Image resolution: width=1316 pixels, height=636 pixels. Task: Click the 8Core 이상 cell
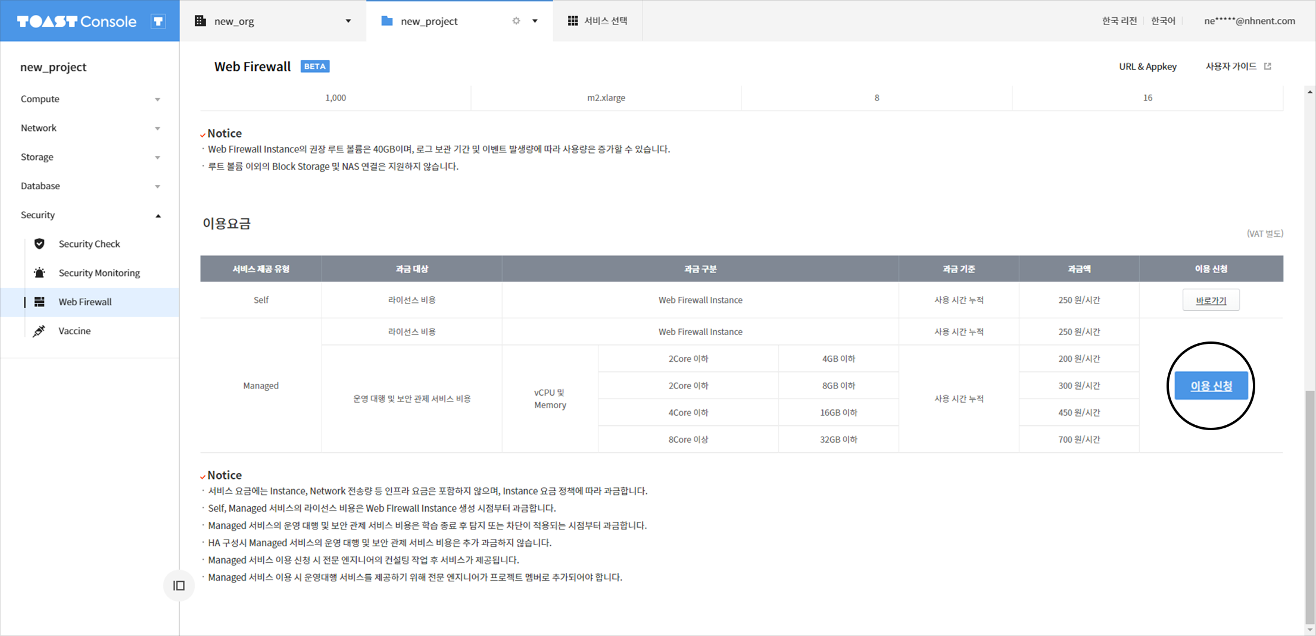tap(688, 439)
